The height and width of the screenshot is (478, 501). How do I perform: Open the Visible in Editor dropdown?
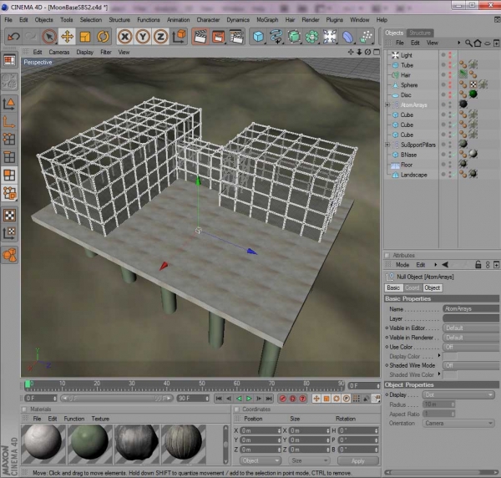click(x=471, y=328)
